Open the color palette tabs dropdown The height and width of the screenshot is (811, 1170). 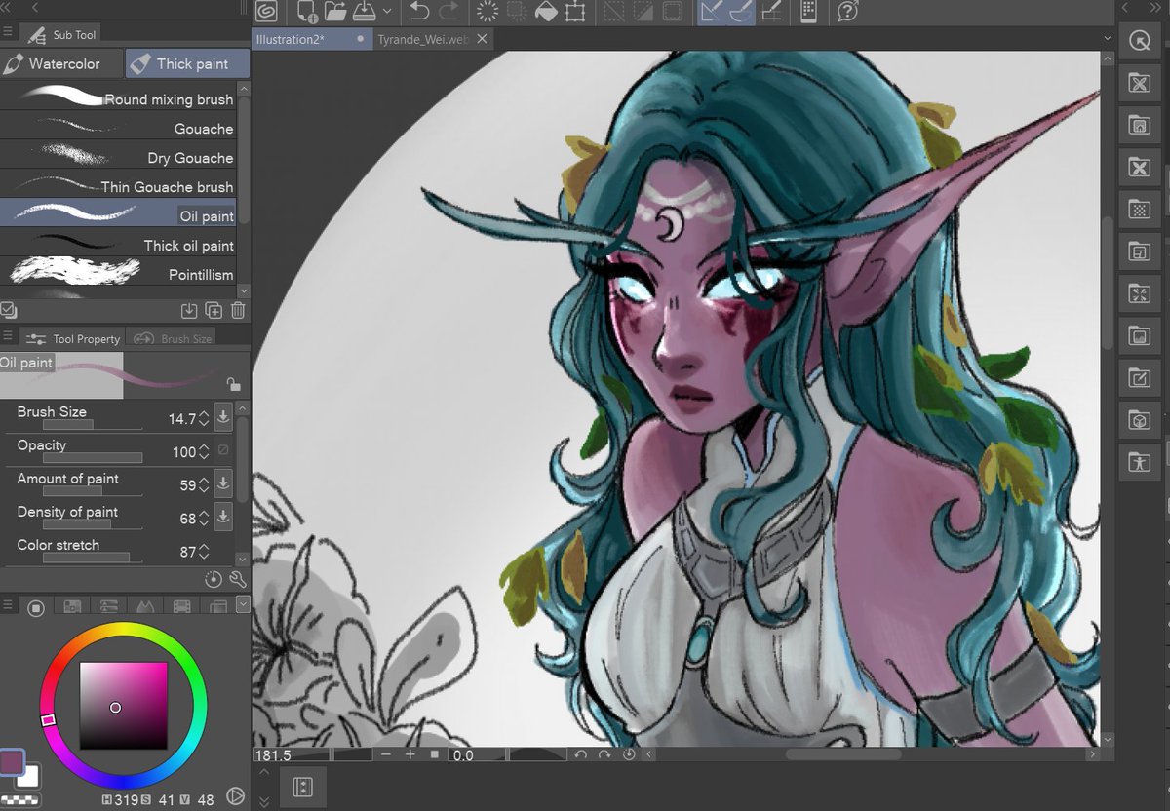[243, 604]
